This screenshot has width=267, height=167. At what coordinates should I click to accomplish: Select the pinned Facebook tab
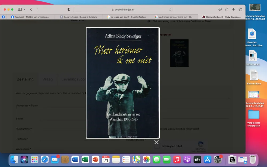[x=3, y=17]
